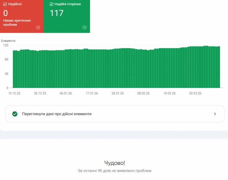
Task: Click date label 26.12.25 on chart axis
Action: coord(40,93)
